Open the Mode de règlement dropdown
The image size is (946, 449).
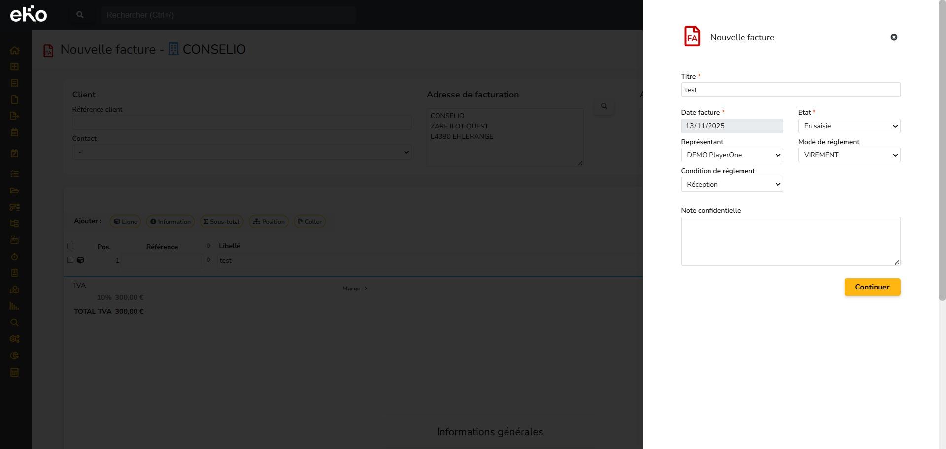click(x=849, y=155)
